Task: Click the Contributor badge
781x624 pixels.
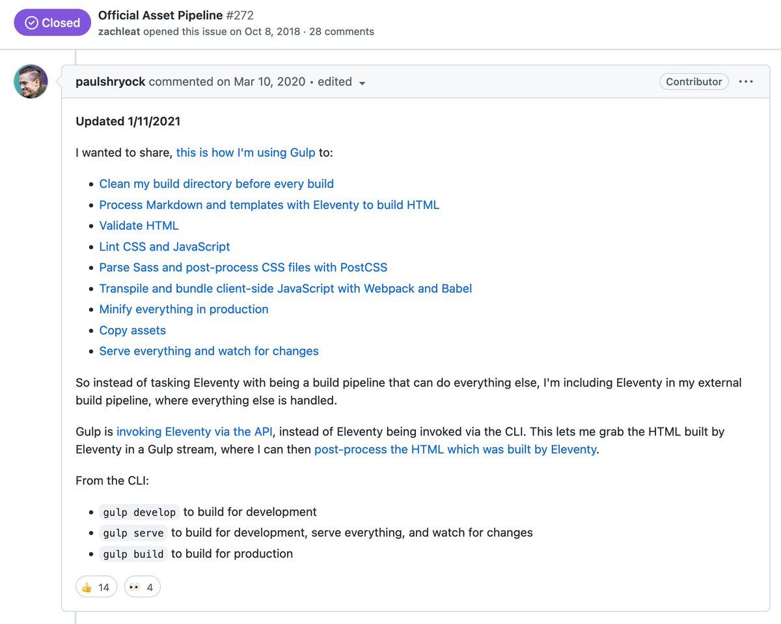Action: [694, 81]
